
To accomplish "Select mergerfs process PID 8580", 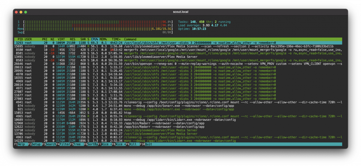I will tap(178, 50).
